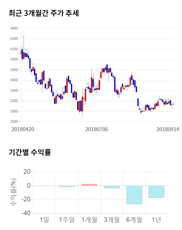
Task: Click the 20180706 date label
Action: (97, 129)
